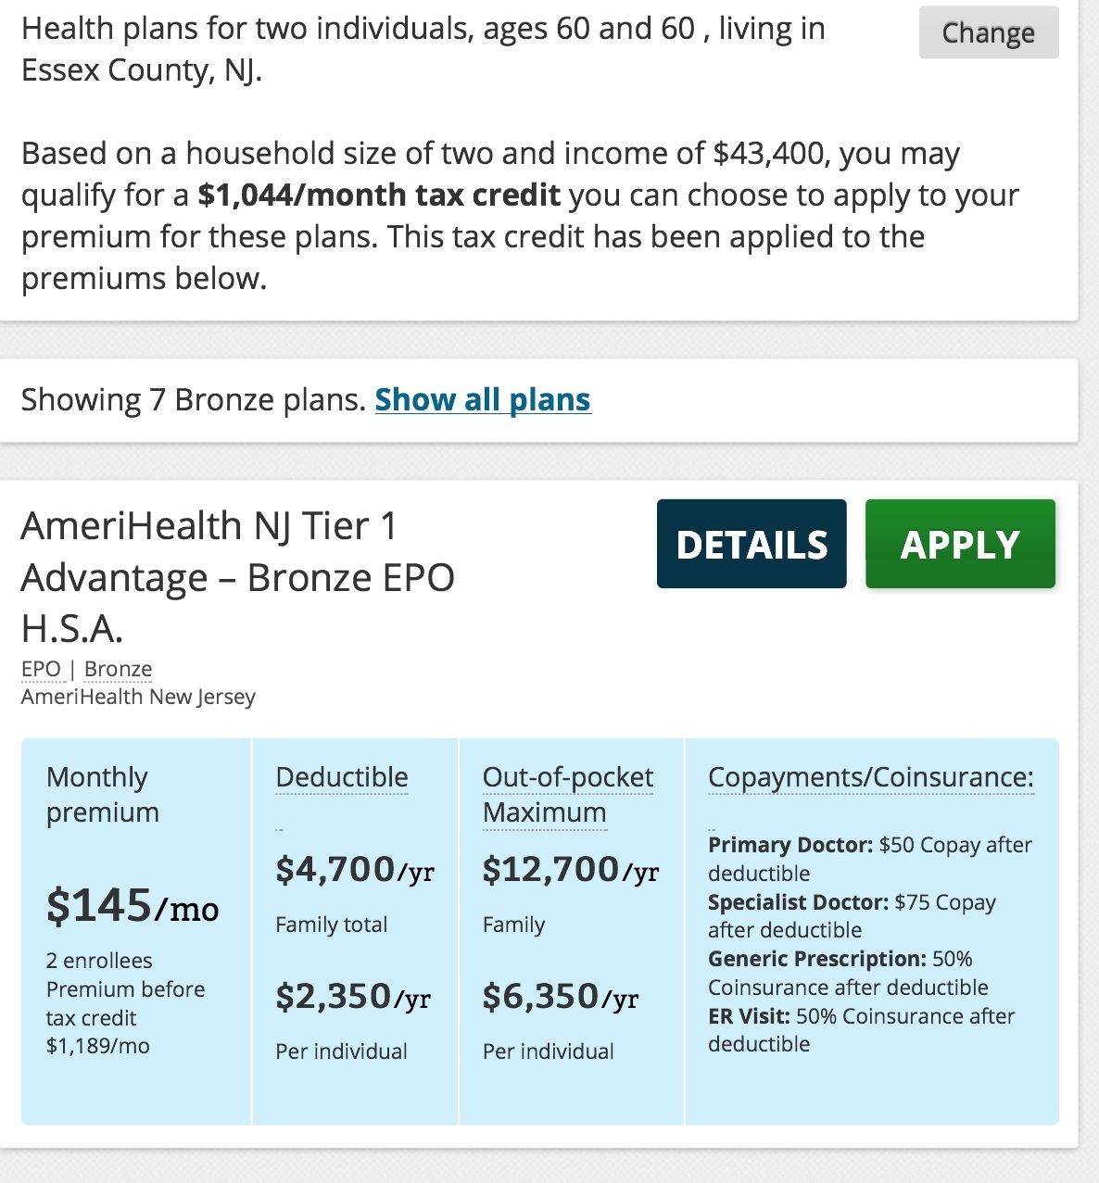Click the EPO plan type term
The height and width of the screenshot is (1183, 1099).
click(41, 669)
